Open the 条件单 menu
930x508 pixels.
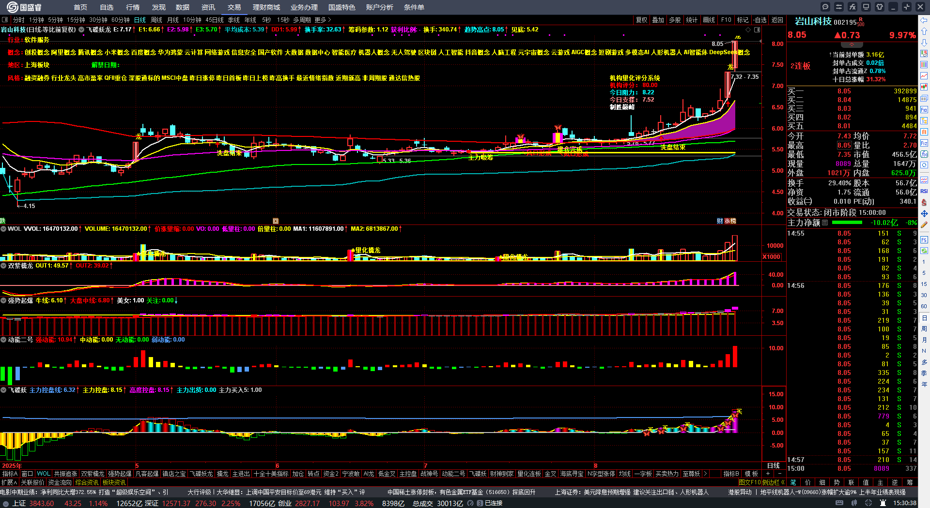pyautogui.click(x=414, y=7)
